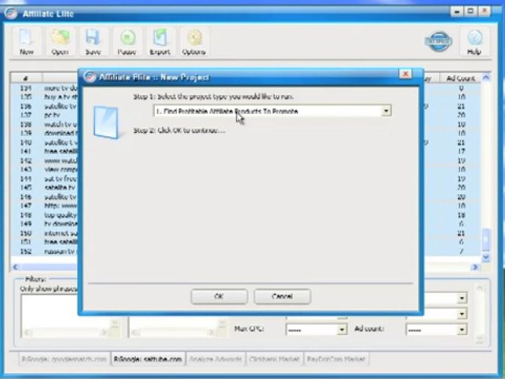Viewport: 505px width, 379px height.
Task: Maximize the Affiliate Elite main window
Action: coord(470,12)
